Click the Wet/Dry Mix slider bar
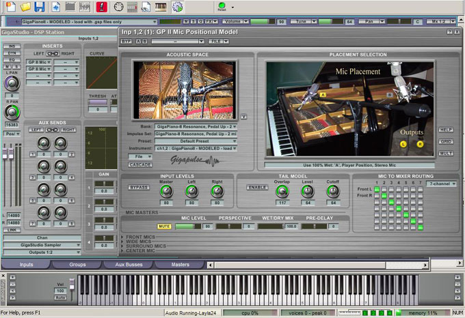The height and width of the screenshot is (318, 465). tap(270, 227)
